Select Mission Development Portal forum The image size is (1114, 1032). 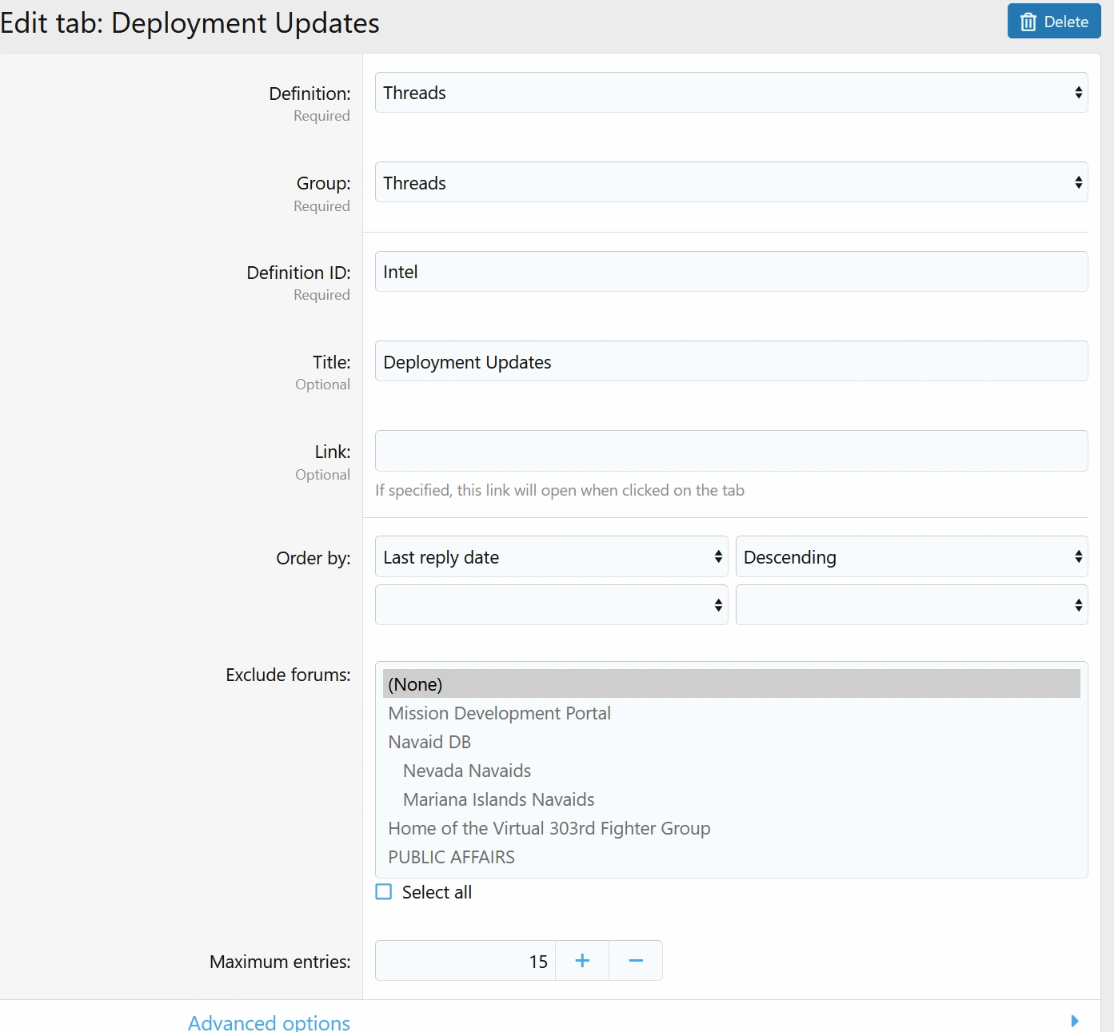[x=499, y=713]
